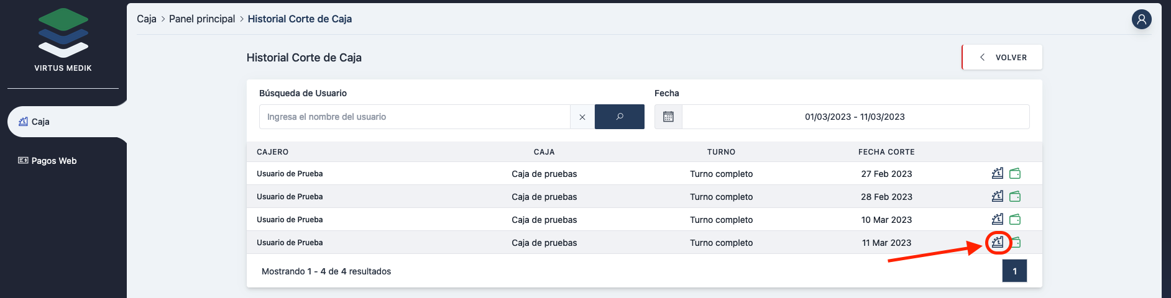The height and width of the screenshot is (298, 1171).
Task: Go to Panel principal breadcrumb
Action: point(202,19)
